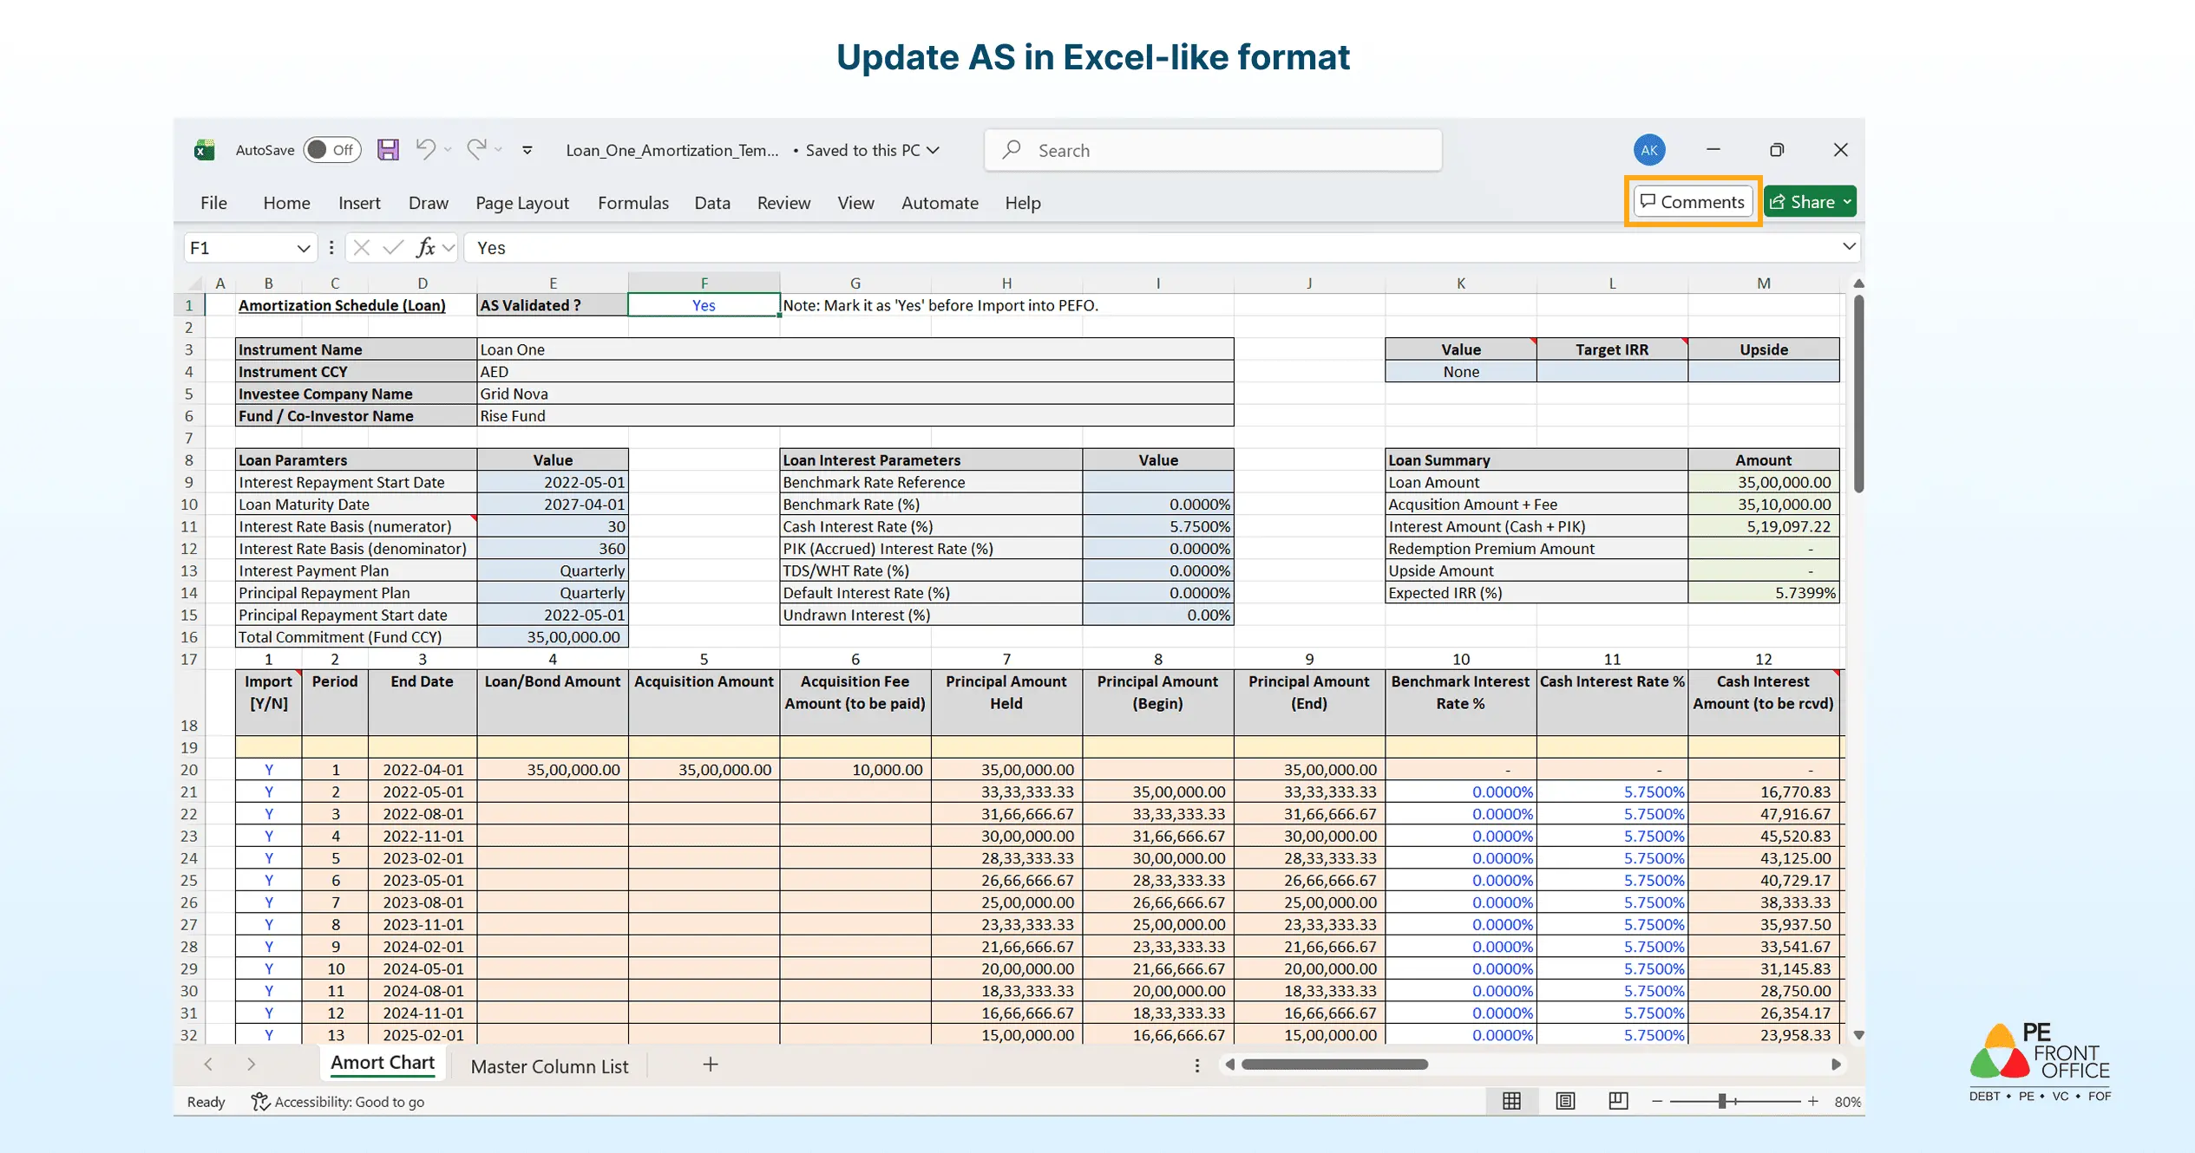Expand the Undo history dropdown arrow

448,150
